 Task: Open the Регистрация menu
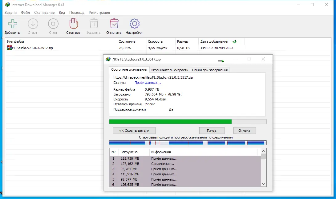coord(99,13)
